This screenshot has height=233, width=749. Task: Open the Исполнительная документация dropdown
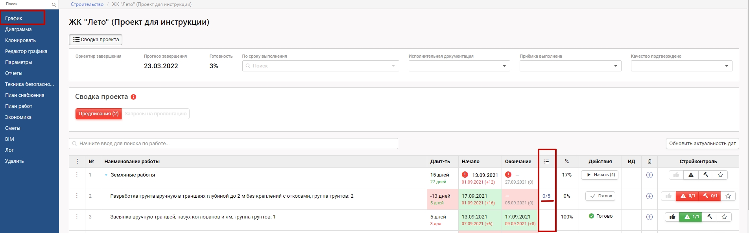point(459,66)
